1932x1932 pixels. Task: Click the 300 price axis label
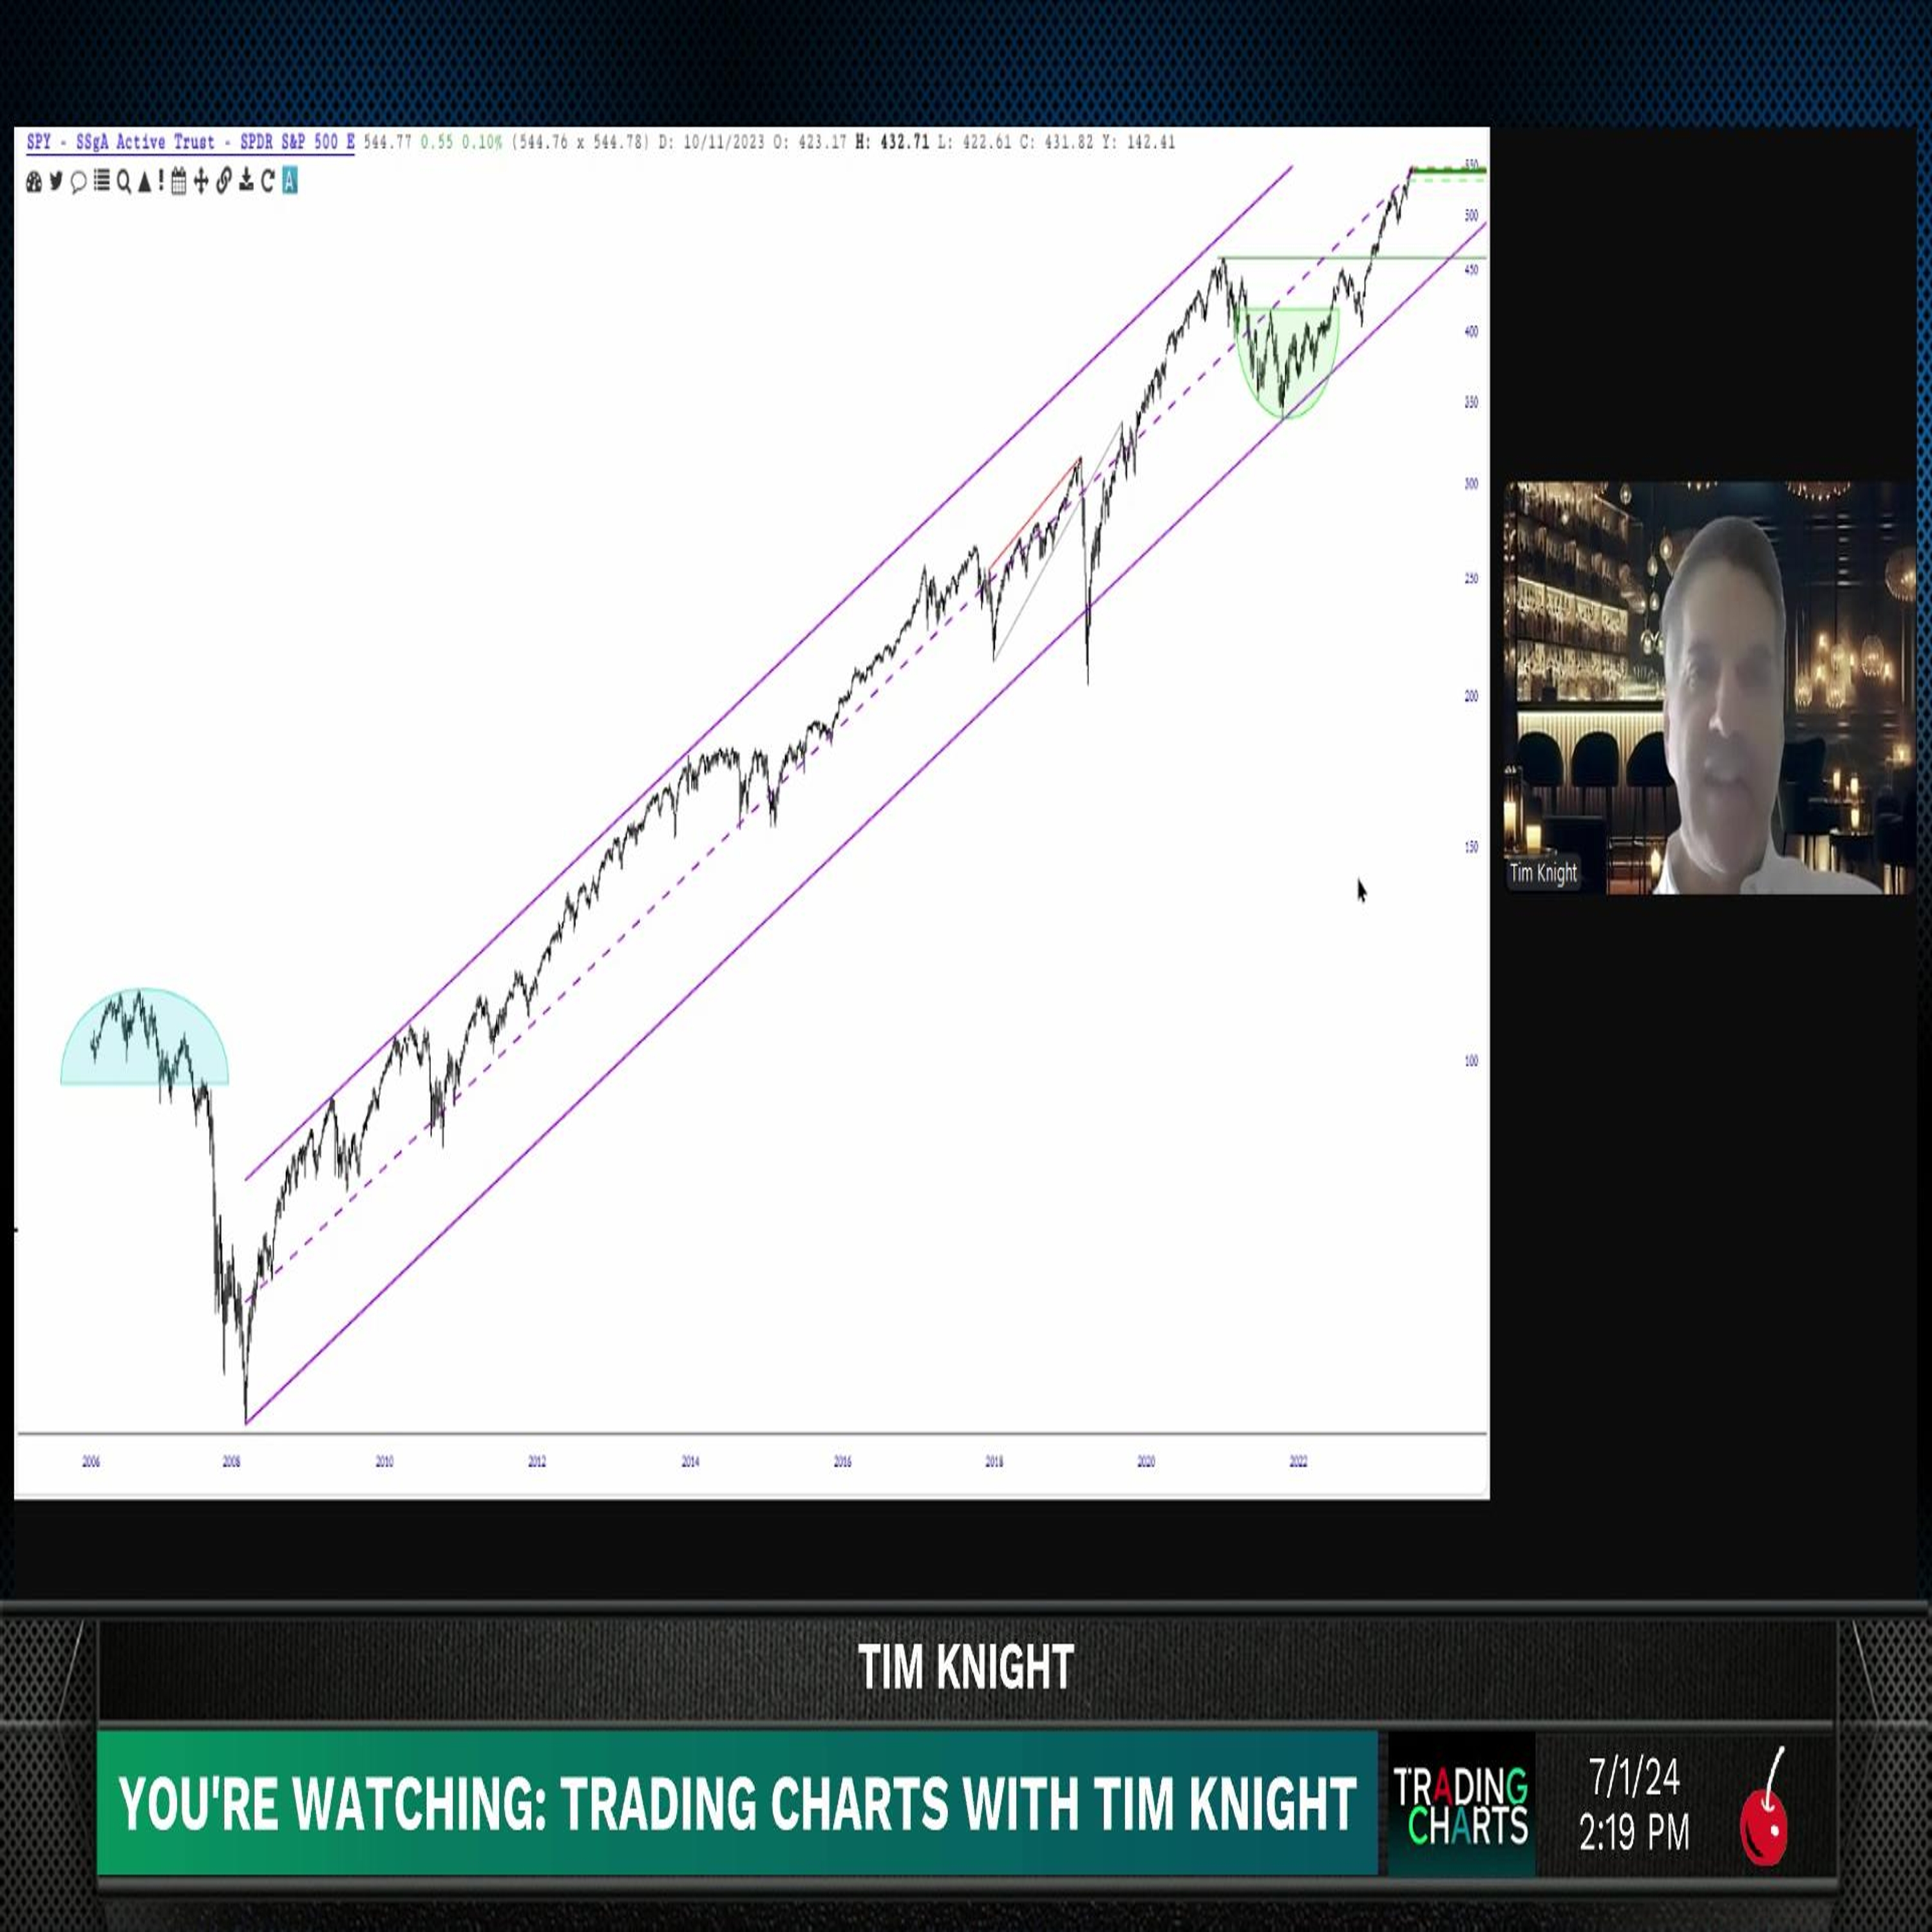pyautogui.click(x=1471, y=484)
